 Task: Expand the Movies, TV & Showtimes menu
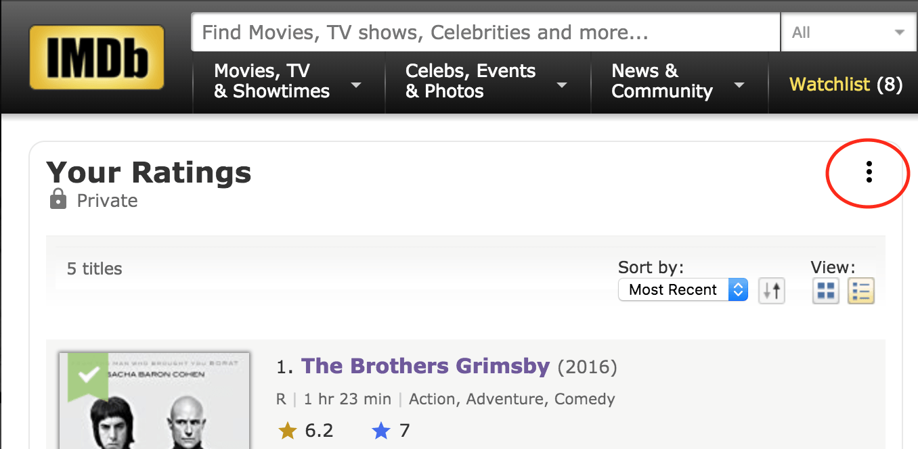(x=289, y=81)
